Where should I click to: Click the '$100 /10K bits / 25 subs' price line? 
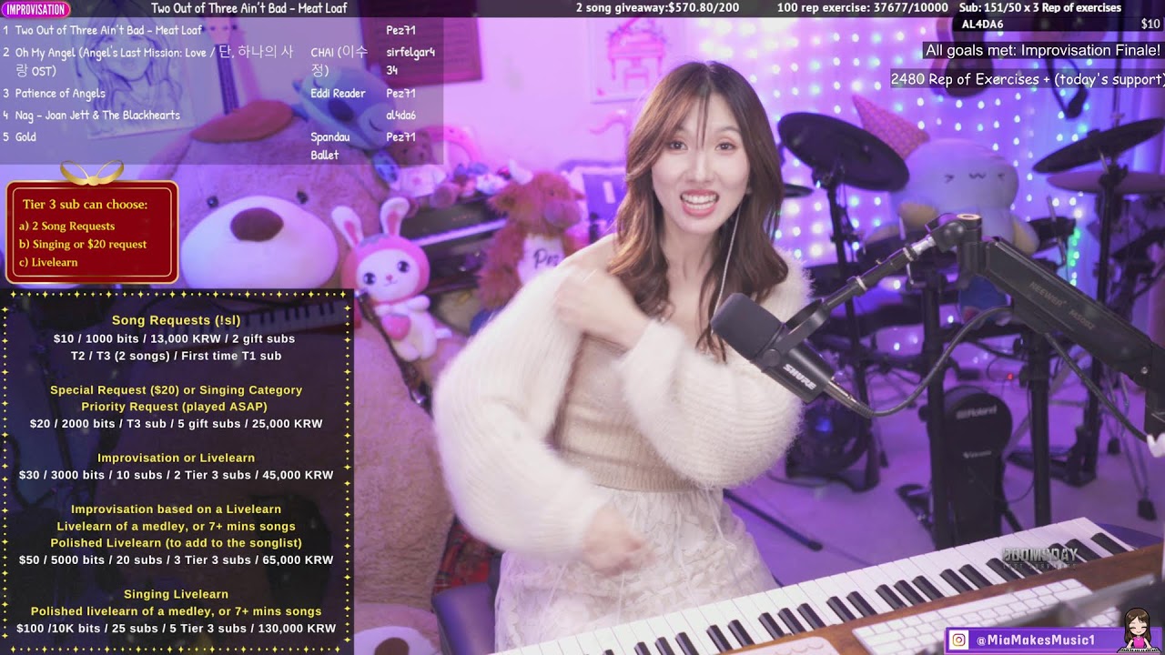pos(177,629)
